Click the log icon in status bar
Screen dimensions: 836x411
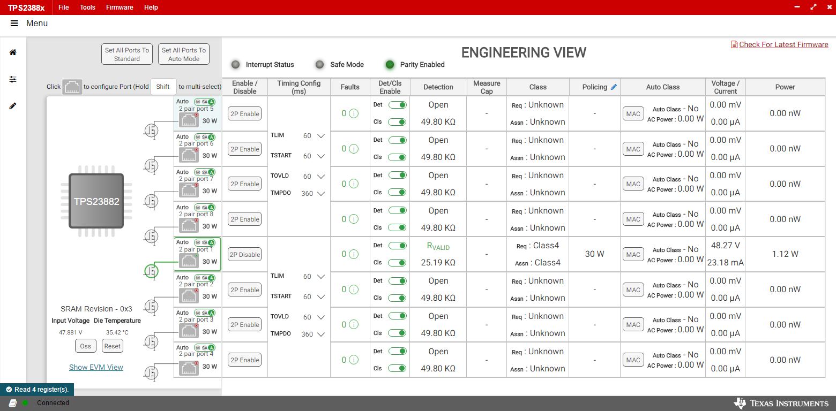coord(13,403)
